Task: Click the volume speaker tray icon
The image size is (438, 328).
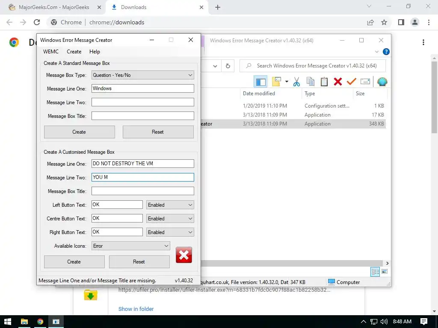Action: tap(384, 322)
